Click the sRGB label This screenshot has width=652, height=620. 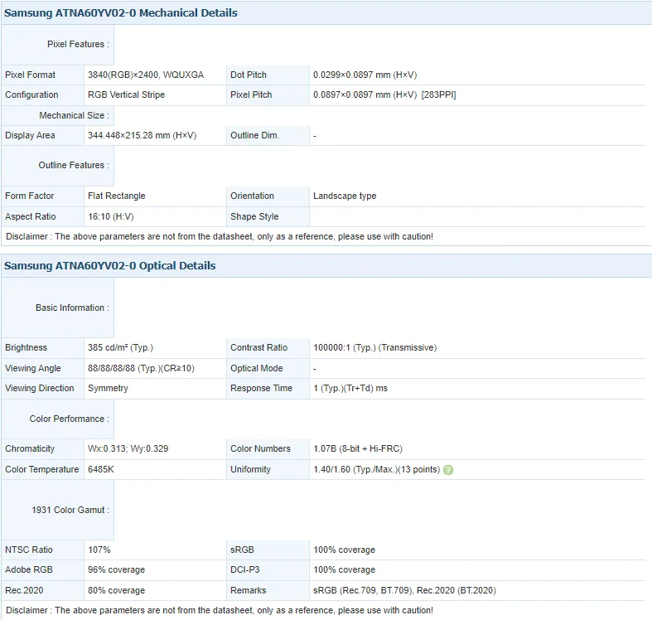tap(243, 550)
